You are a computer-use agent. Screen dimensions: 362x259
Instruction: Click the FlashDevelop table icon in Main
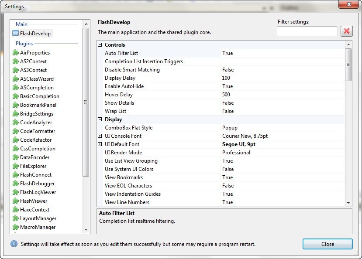[15, 34]
